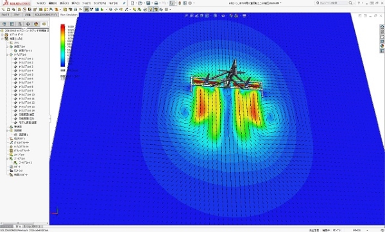Viewport: 385px width, 232px height.
Task: Select the ConfigurationManager tab icon
Action: (x=20, y=24)
